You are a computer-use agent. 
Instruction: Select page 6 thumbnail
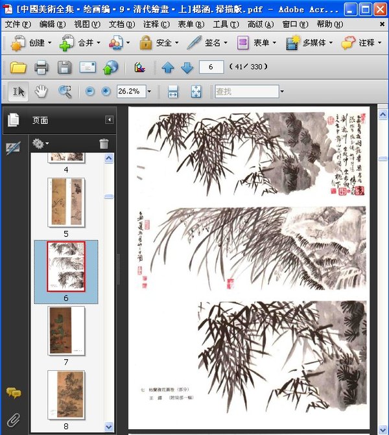[x=66, y=266]
